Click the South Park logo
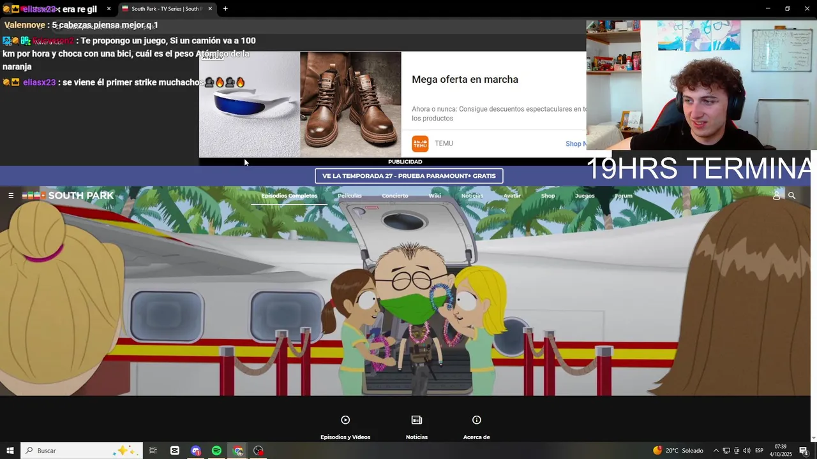 [x=68, y=196]
